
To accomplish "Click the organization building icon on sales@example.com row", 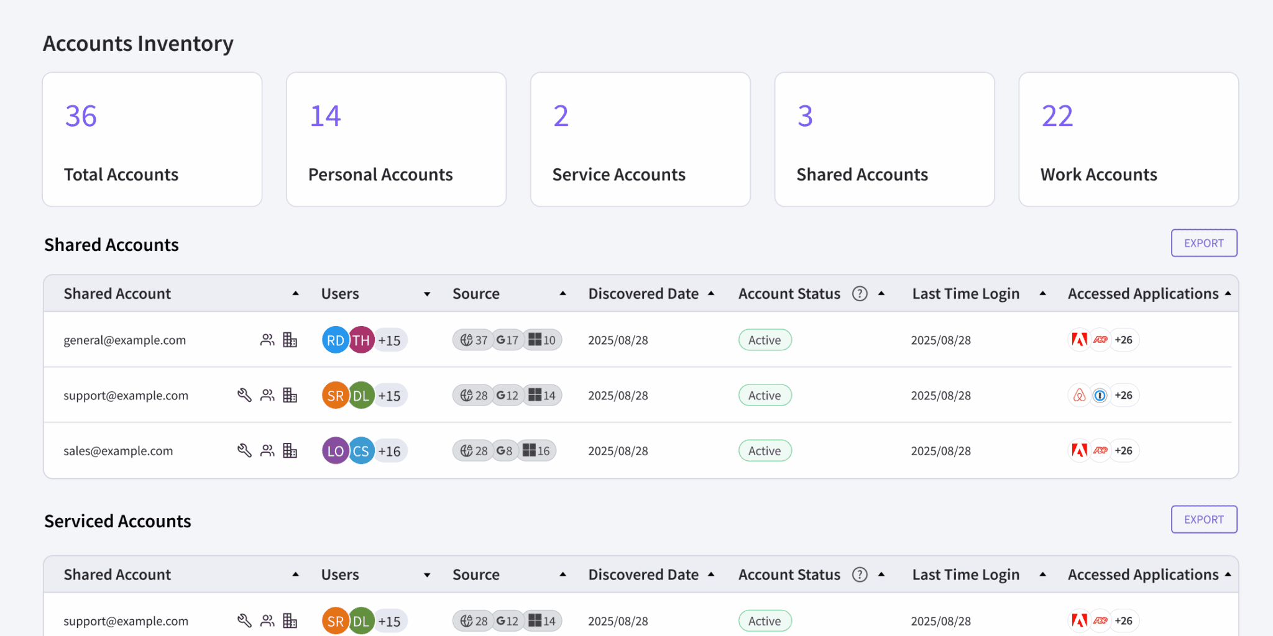I will point(290,450).
